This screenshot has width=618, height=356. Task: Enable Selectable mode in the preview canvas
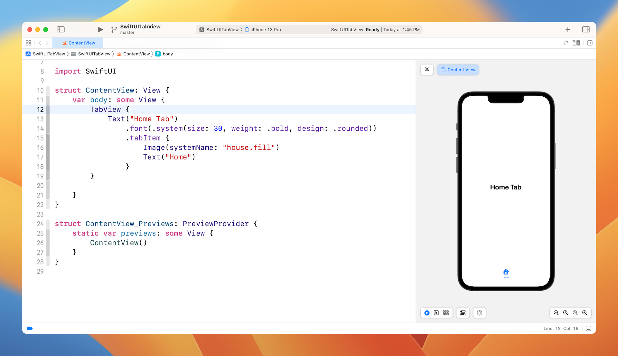(436, 313)
